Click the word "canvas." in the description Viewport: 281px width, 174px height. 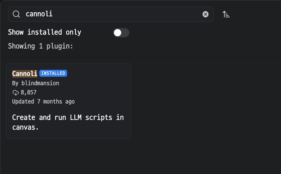tap(25, 127)
